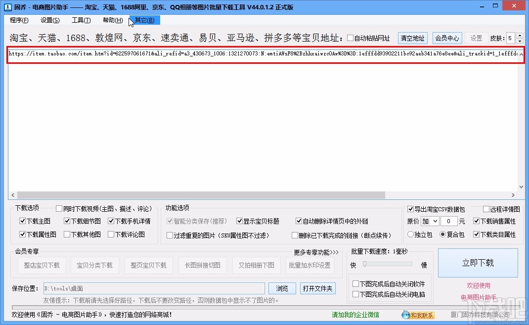Uncheck 下载细节图
The height and width of the screenshot is (325, 529).
67,221
